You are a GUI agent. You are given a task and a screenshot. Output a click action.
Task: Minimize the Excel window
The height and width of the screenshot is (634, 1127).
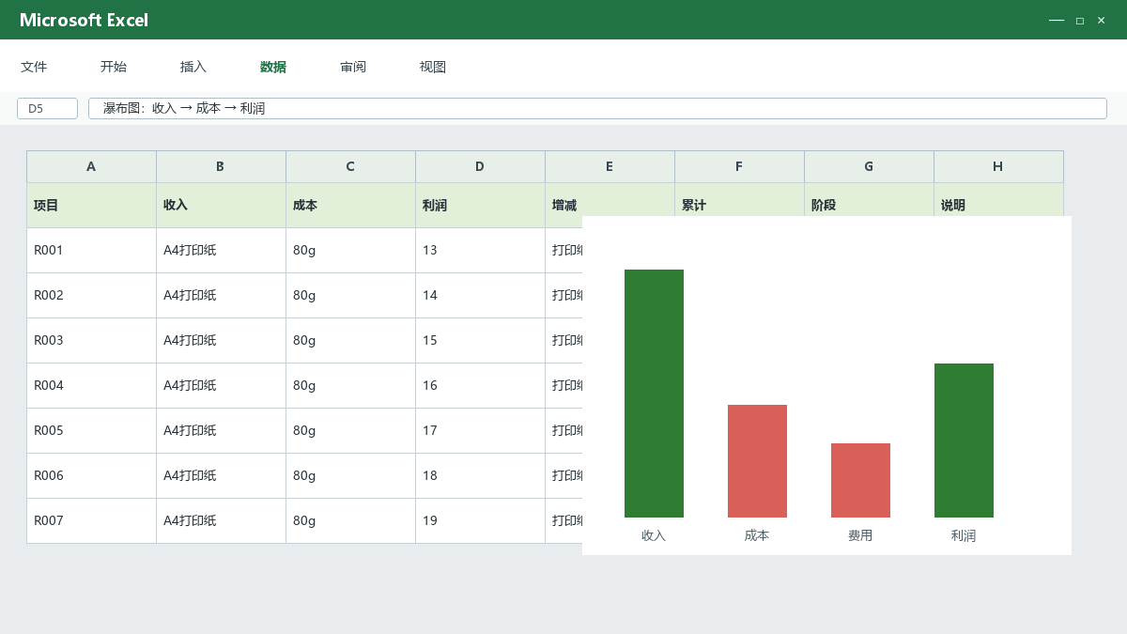tap(1057, 20)
